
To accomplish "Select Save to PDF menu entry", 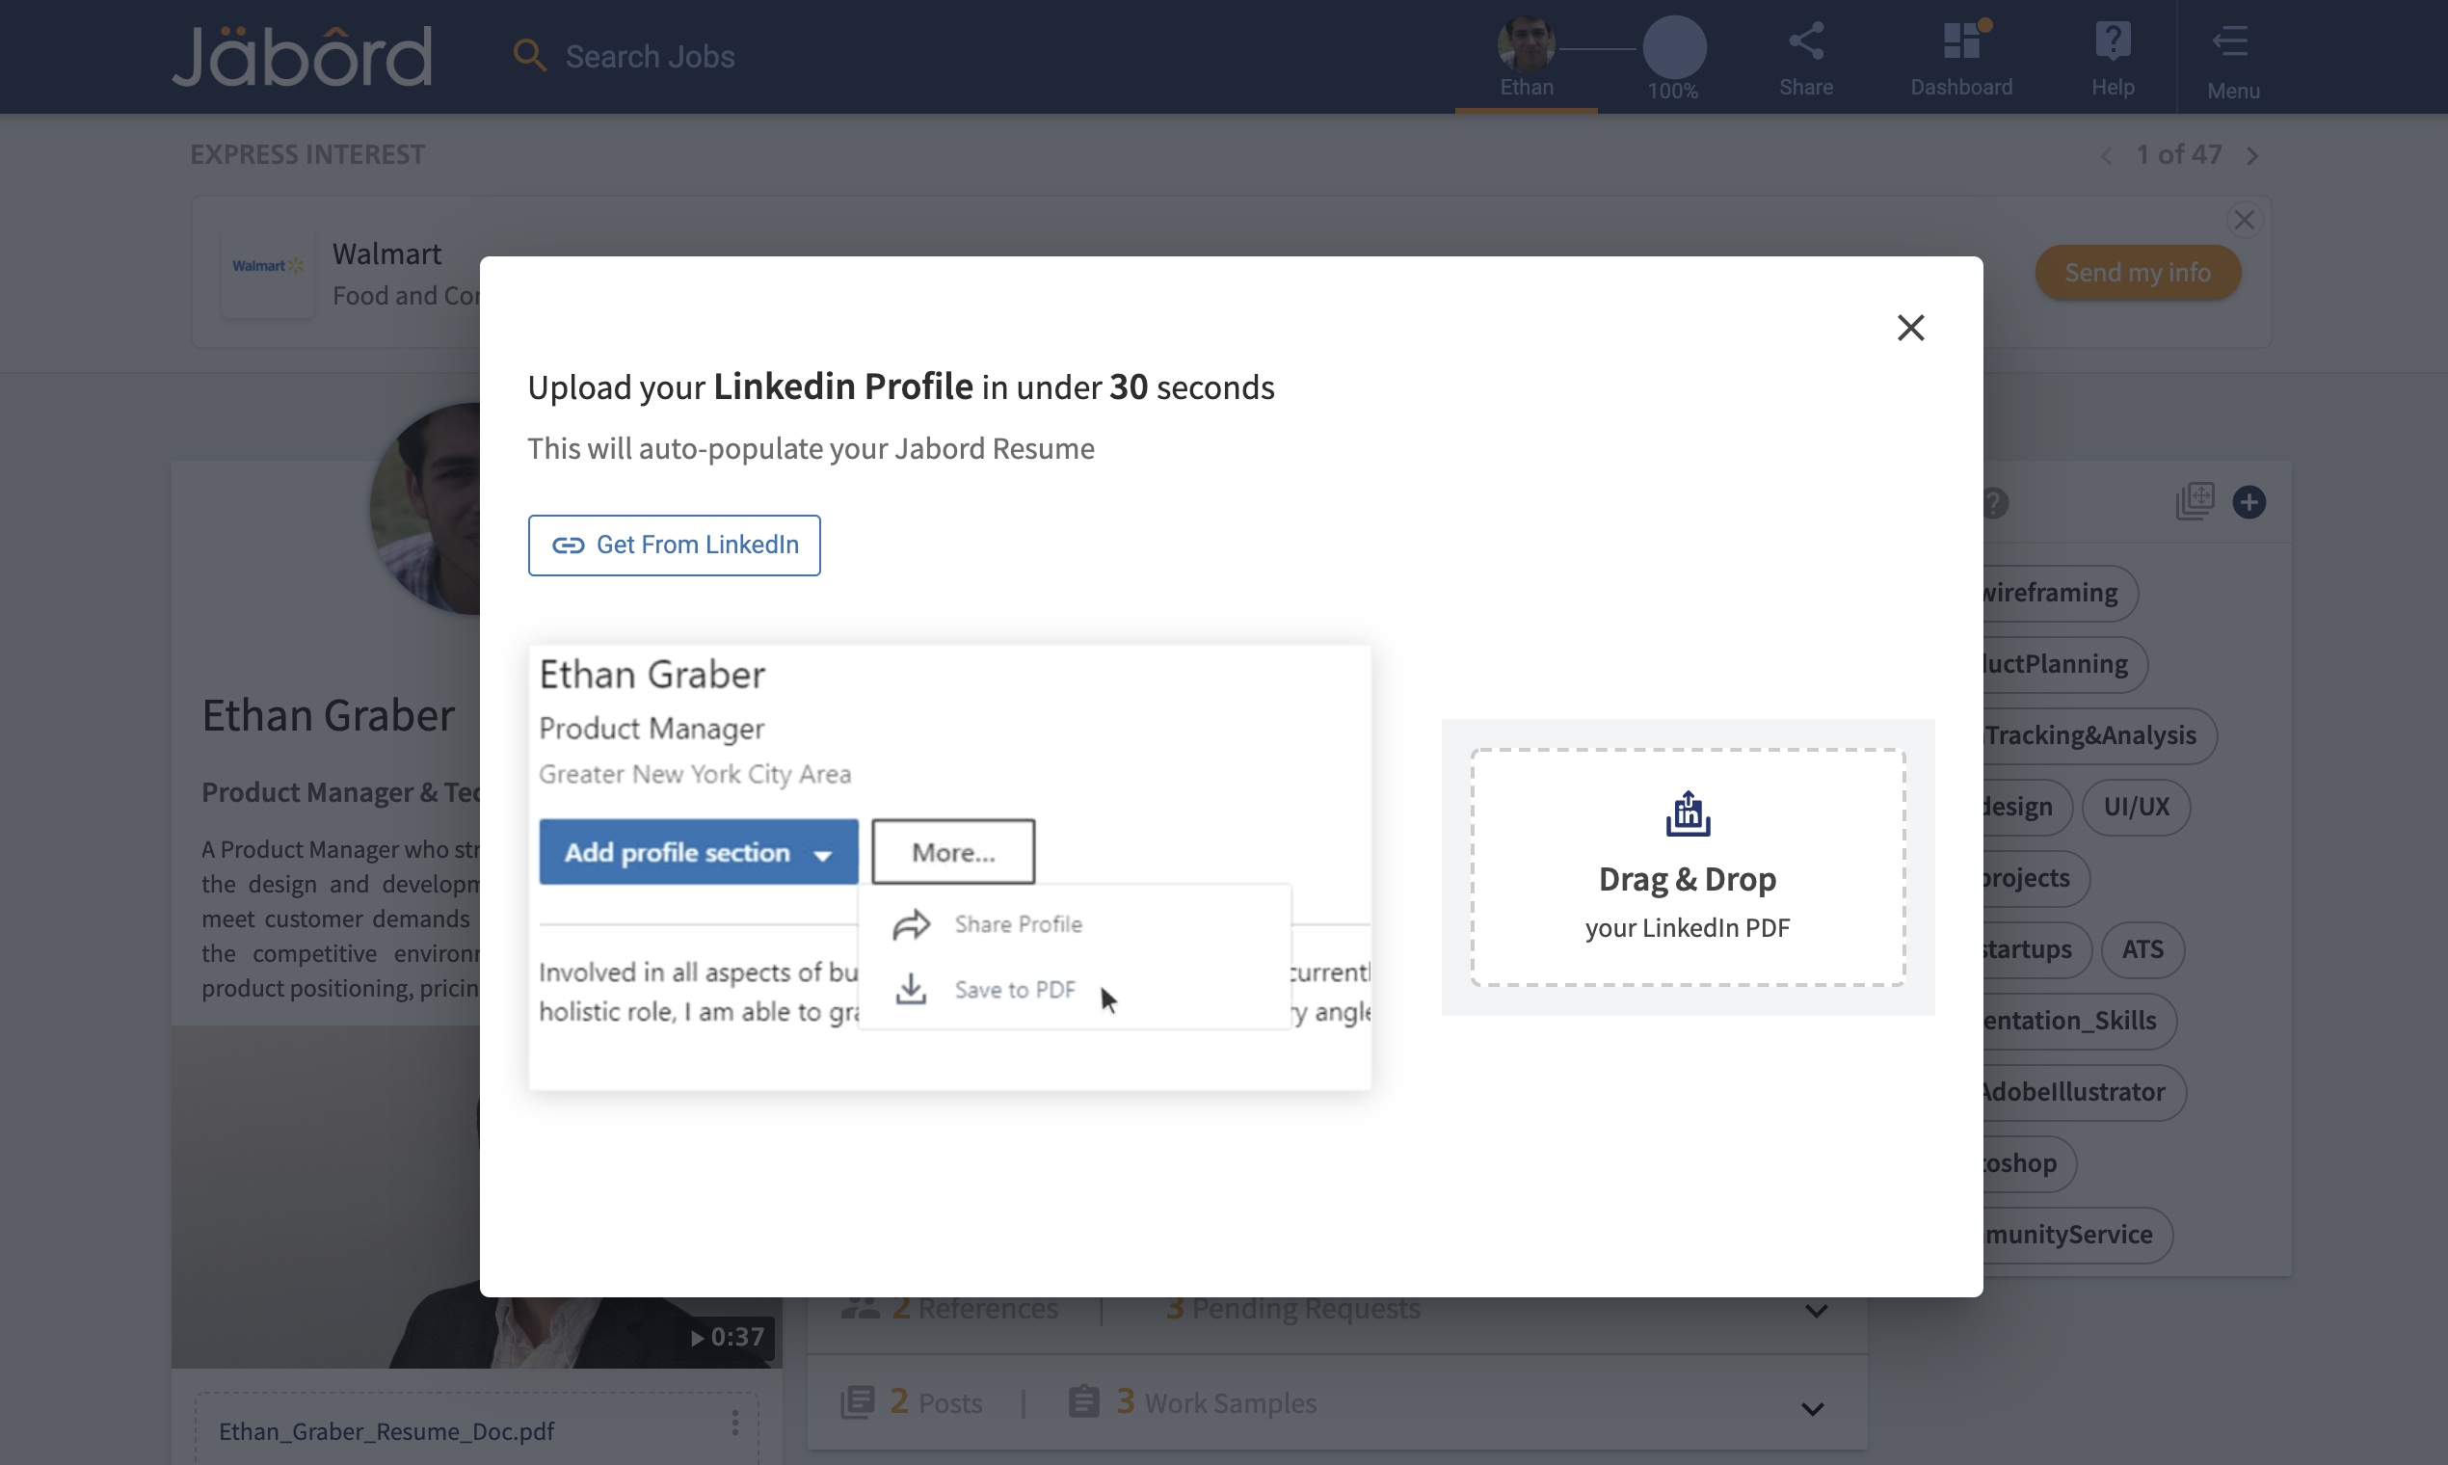I will [x=1014, y=989].
